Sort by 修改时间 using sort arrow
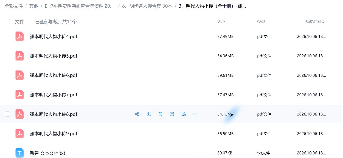 click(323, 22)
